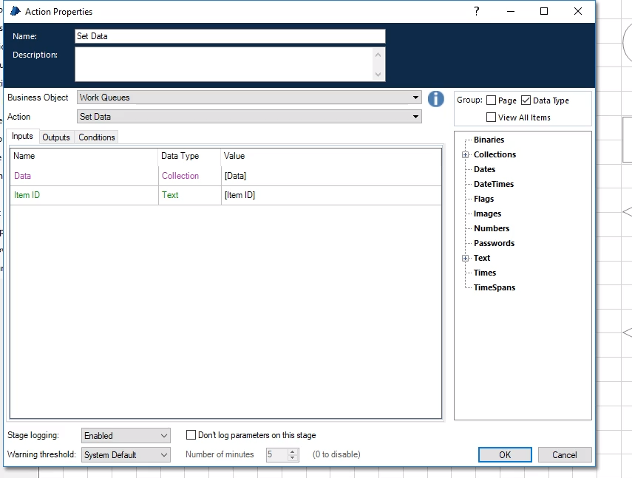Select the TimeSpans tree item
This screenshot has height=478, width=632.
tap(495, 287)
